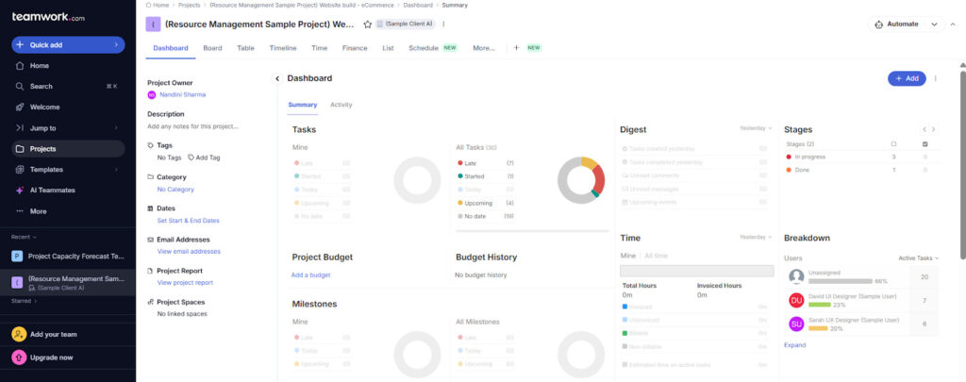Viewport: 966px width, 382px height.
Task: Click the Sarah UX Designer avatar
Action: pyautogui.click(x=796, y=324)
